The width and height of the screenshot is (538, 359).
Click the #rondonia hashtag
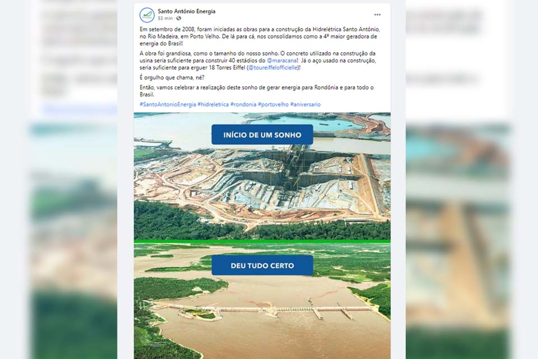(x=243, y=104)
